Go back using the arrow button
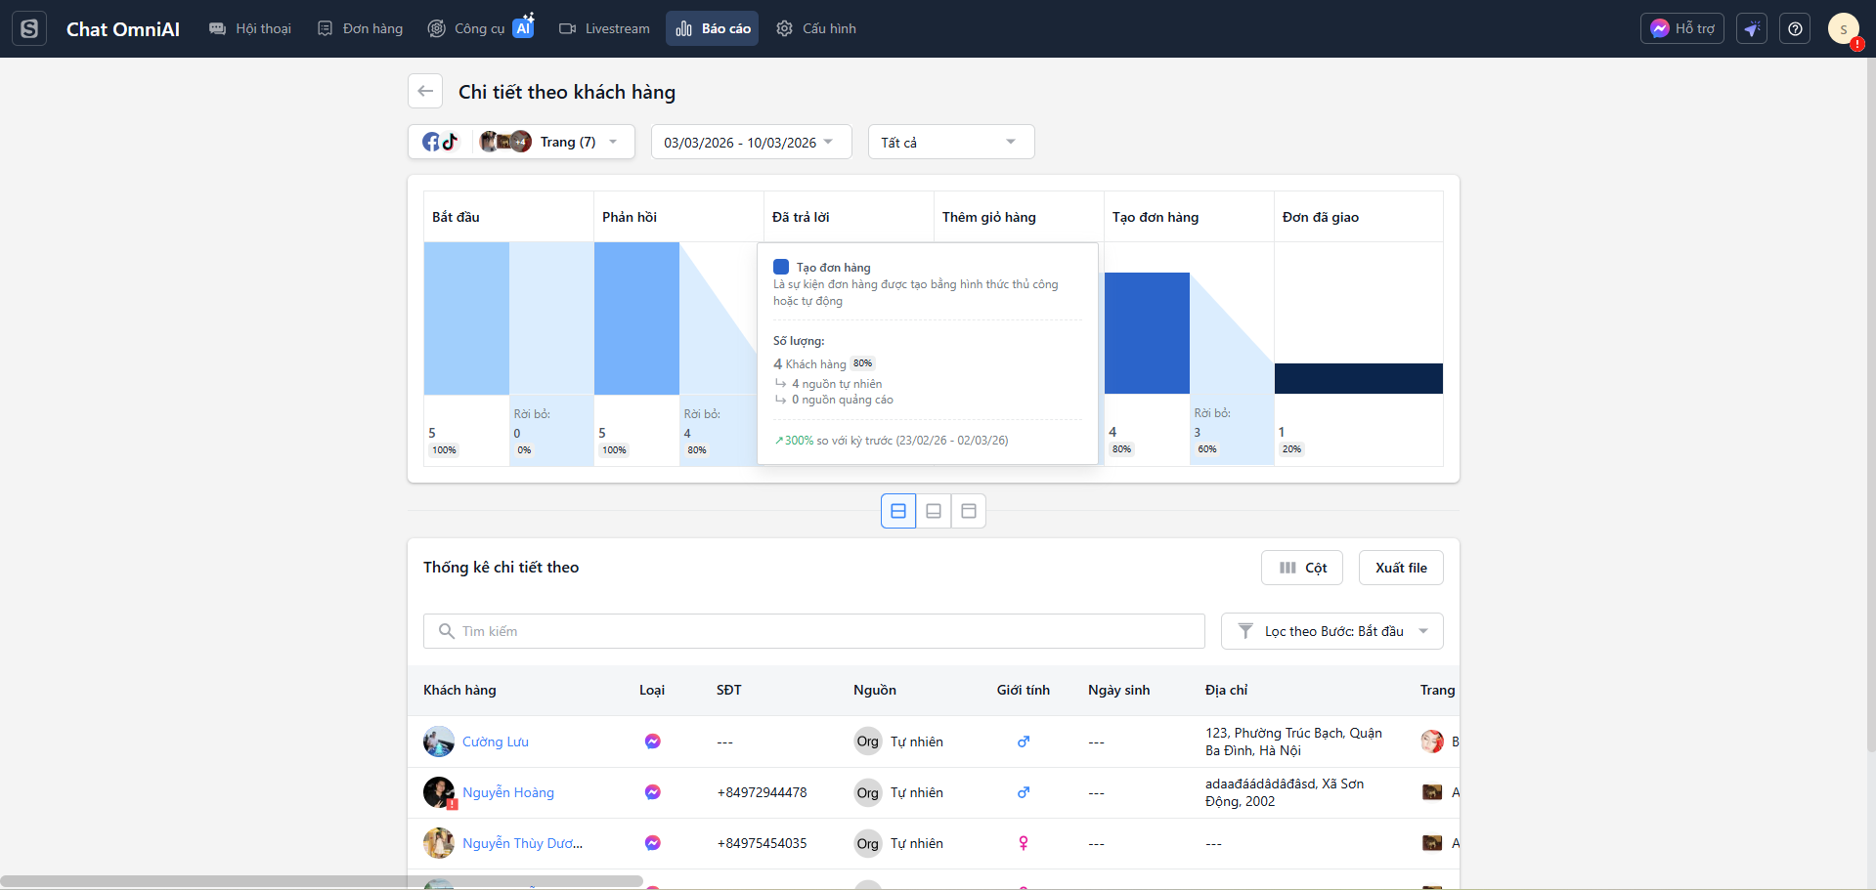1876x890 pixels. coord(425,92)
